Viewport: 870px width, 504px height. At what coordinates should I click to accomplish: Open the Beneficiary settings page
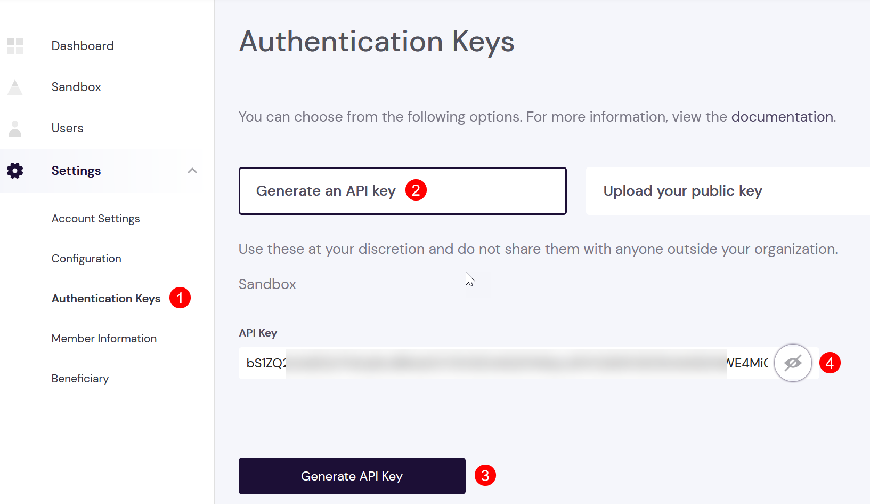click(80, 379)
